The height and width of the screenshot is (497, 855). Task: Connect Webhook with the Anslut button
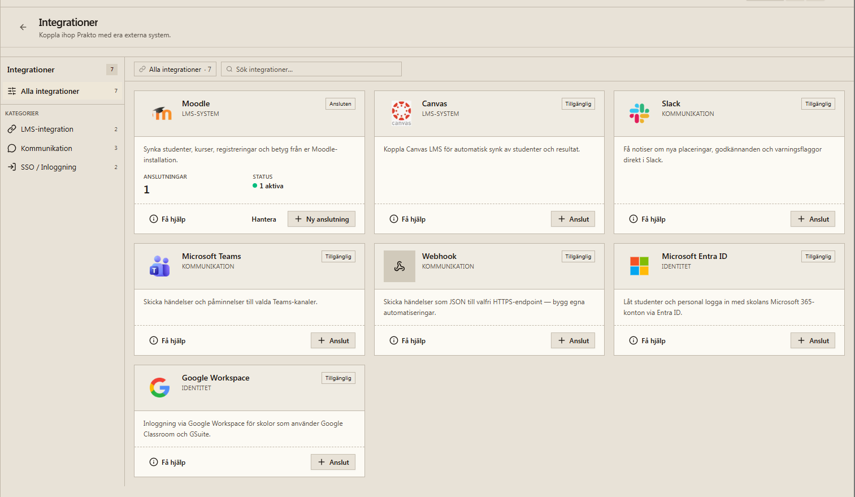click(573, 340)
